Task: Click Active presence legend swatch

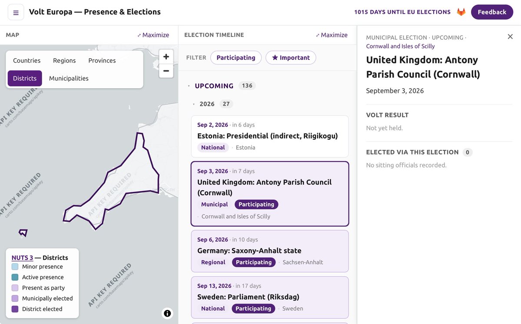Action: [x=15, y=277]
